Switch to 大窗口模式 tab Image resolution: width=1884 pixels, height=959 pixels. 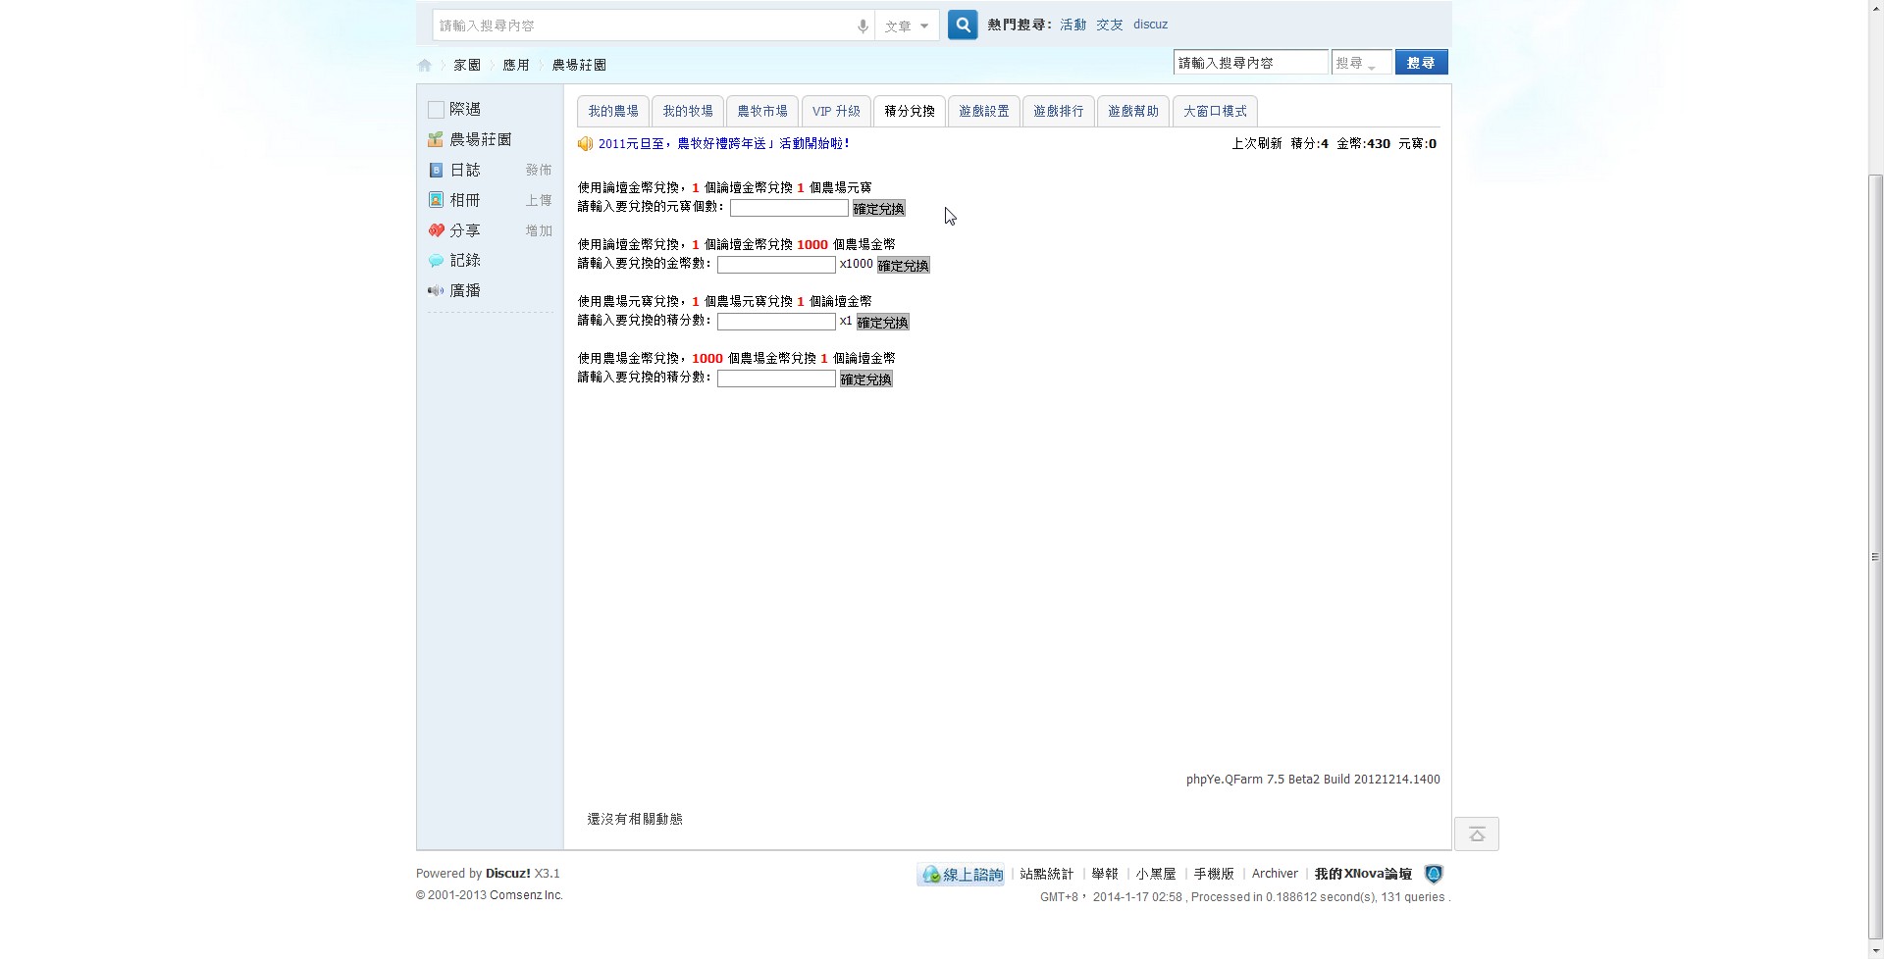point(1215,111)
